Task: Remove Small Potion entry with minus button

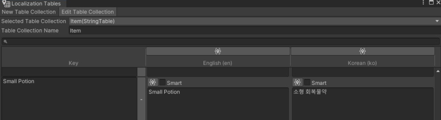Action: tap(141, 100)
